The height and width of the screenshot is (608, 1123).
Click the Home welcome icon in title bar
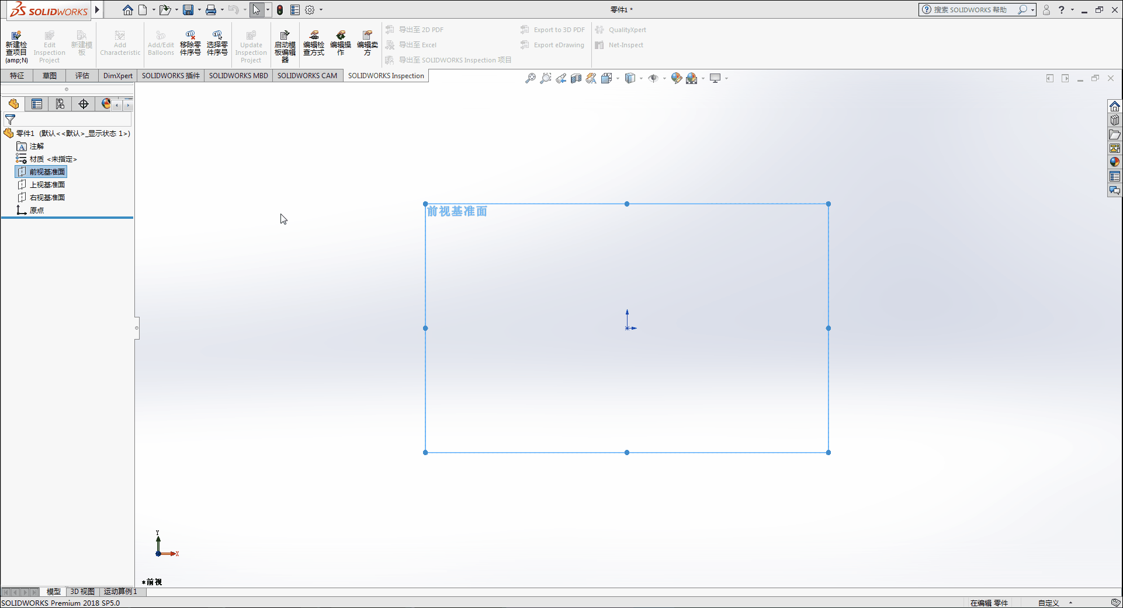(x=127, y=10)
